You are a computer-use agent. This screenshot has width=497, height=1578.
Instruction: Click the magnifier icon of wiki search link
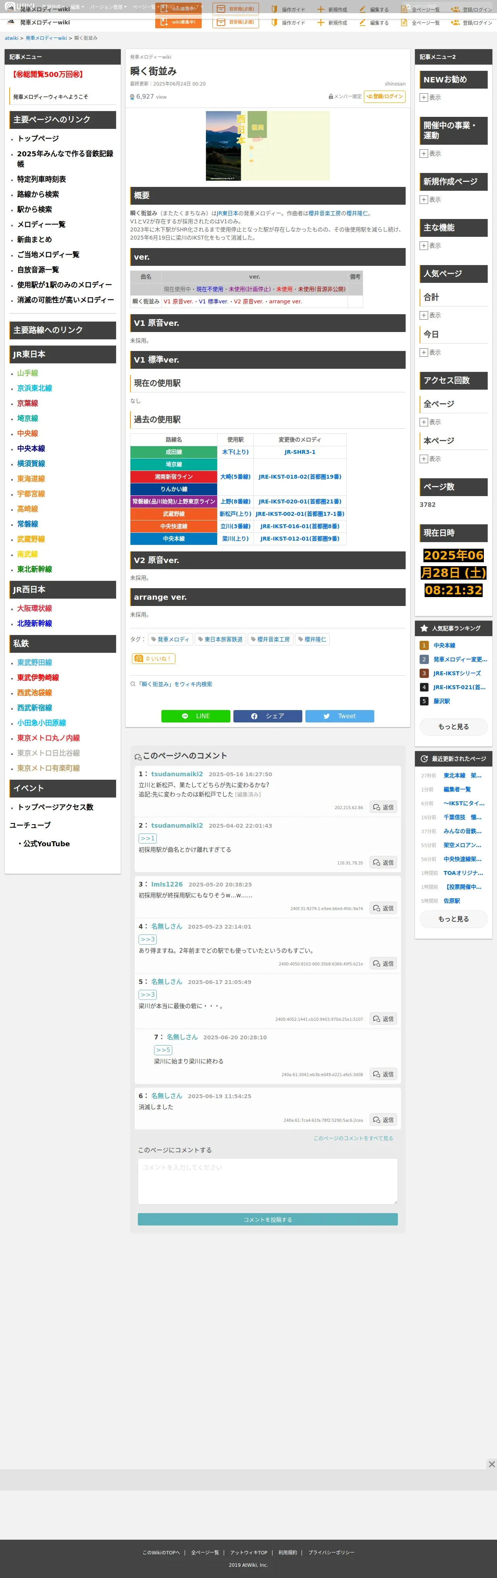tap(132, 684)
